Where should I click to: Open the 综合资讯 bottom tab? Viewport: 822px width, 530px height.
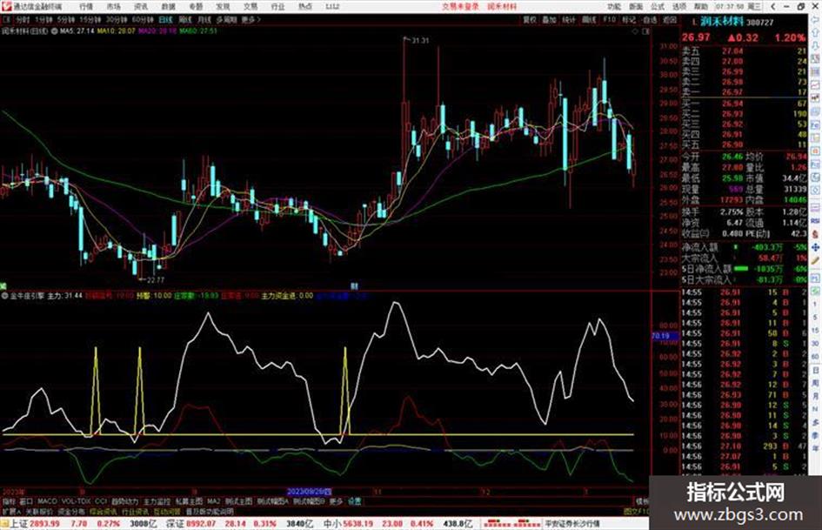(103, 512)
